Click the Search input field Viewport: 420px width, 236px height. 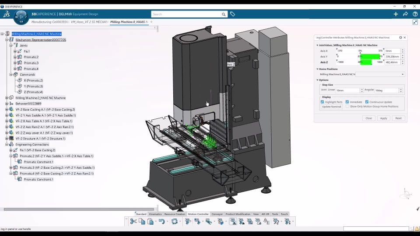(186, 14)
